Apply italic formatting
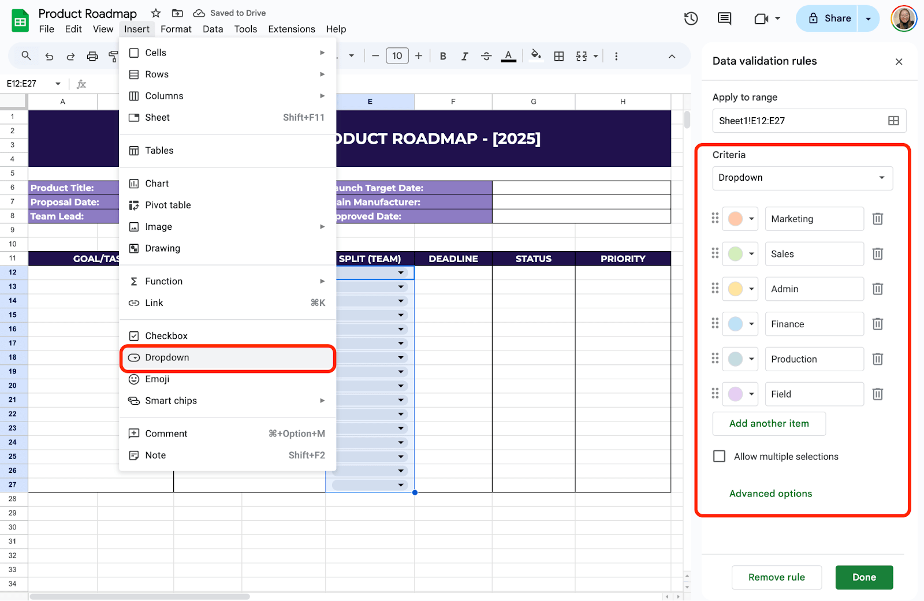 tap(464, 55)
